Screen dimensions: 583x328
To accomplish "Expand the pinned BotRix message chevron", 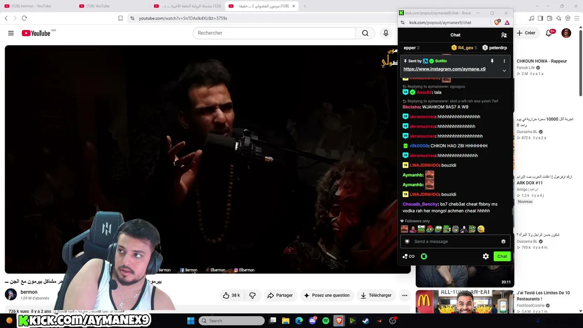I will click(504, 71).
